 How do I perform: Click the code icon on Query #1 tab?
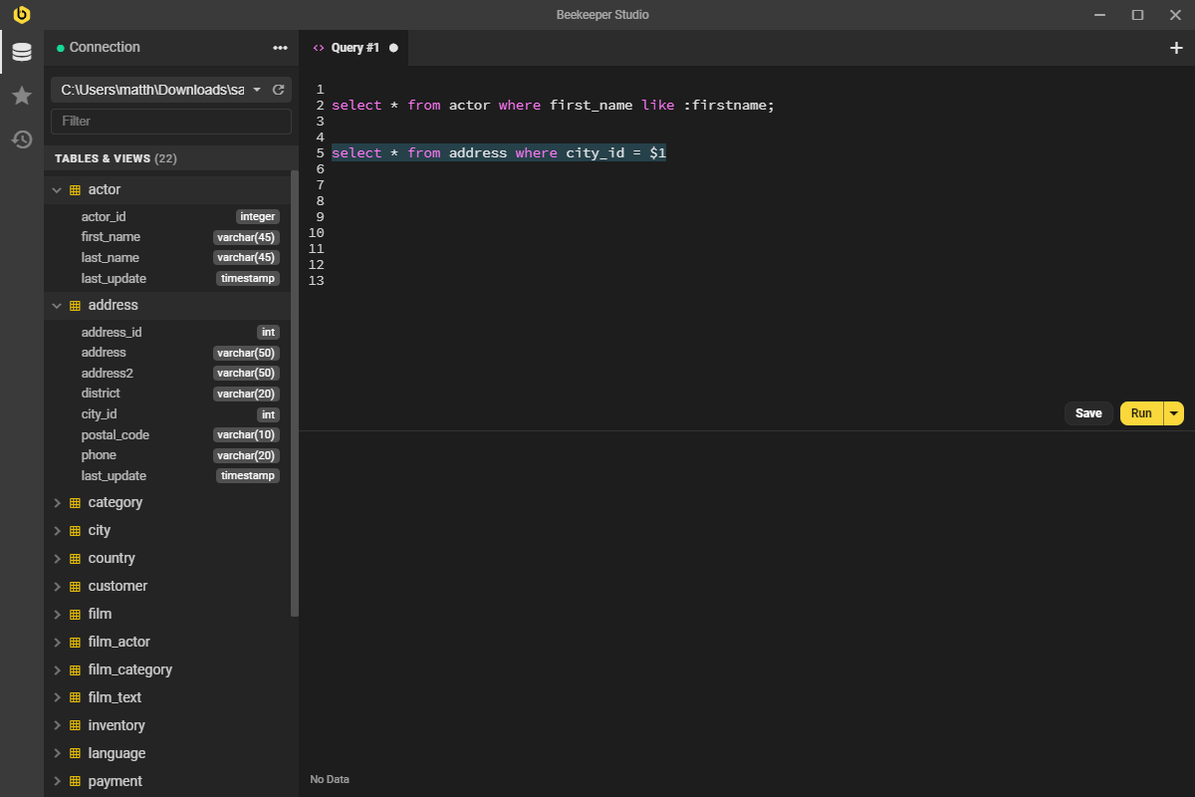[x=319, y=47]
